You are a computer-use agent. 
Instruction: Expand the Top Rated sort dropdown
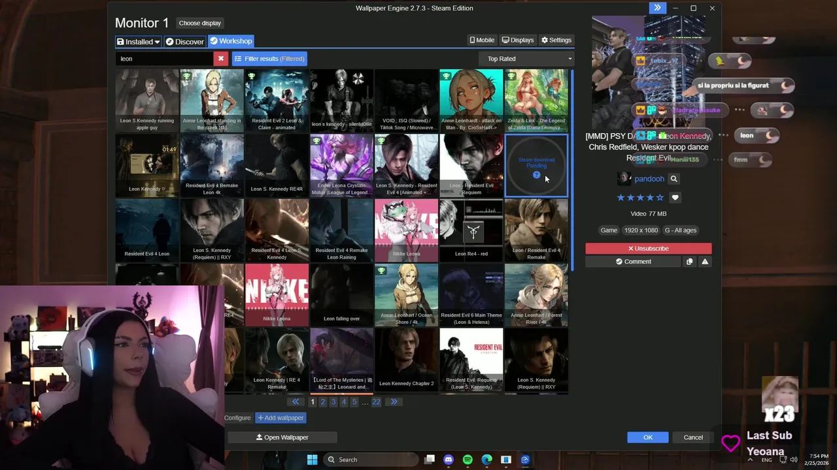click(x=527, y=59)
